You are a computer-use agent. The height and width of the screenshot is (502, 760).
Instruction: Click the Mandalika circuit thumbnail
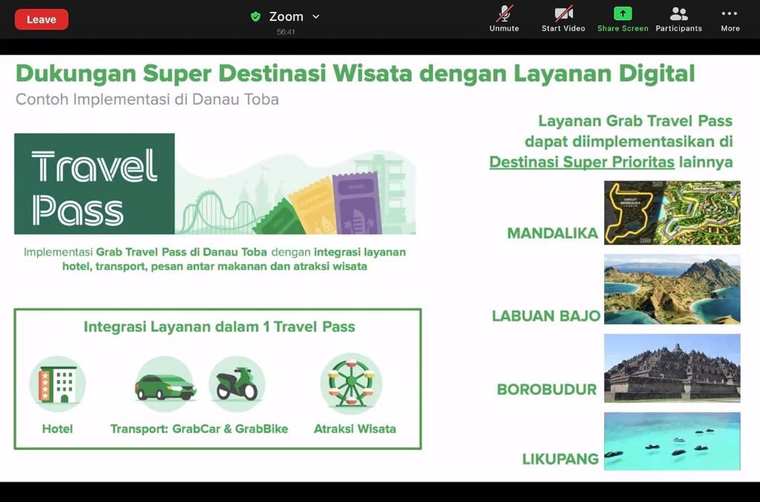pyautogui.click(x=672, y=212)
